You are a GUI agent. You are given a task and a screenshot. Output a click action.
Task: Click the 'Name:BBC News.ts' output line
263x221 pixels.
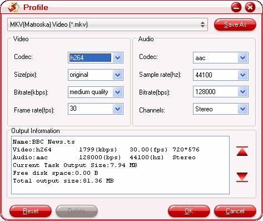pyautogui.click(x=44, y=142)
